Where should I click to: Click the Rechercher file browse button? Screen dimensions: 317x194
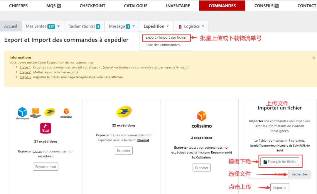tap(300, 174)
